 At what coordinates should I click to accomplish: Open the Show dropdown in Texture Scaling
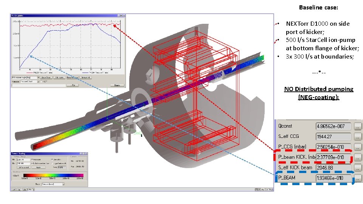point(53,184)
